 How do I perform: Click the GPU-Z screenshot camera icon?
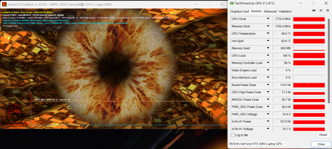pyautogui.click(x=314, y=10)
